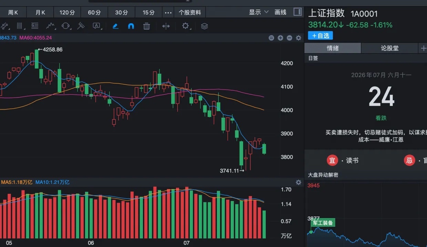Select the parallel vertical lines tool
The image size is (427, 247).
pos(20,26)
